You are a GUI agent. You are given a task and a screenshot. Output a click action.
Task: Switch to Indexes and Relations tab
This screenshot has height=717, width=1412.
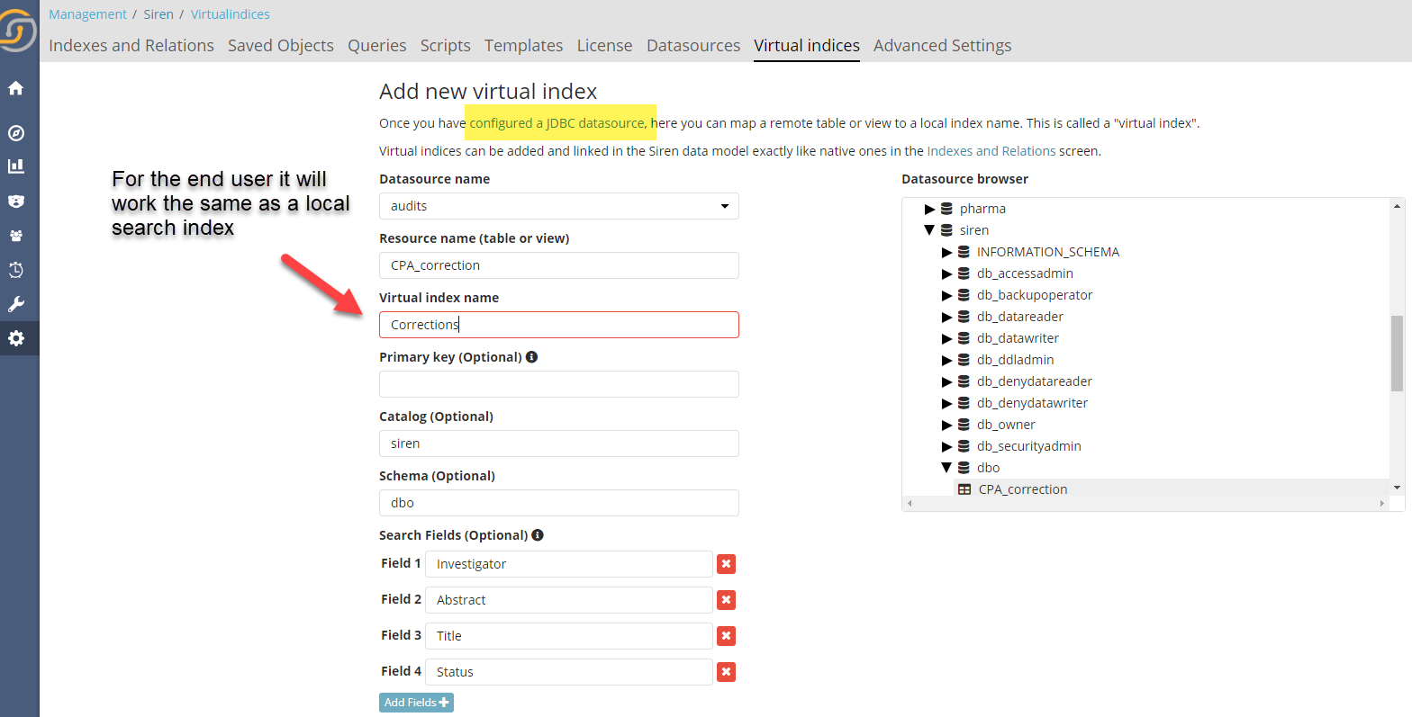pos(131,46)
